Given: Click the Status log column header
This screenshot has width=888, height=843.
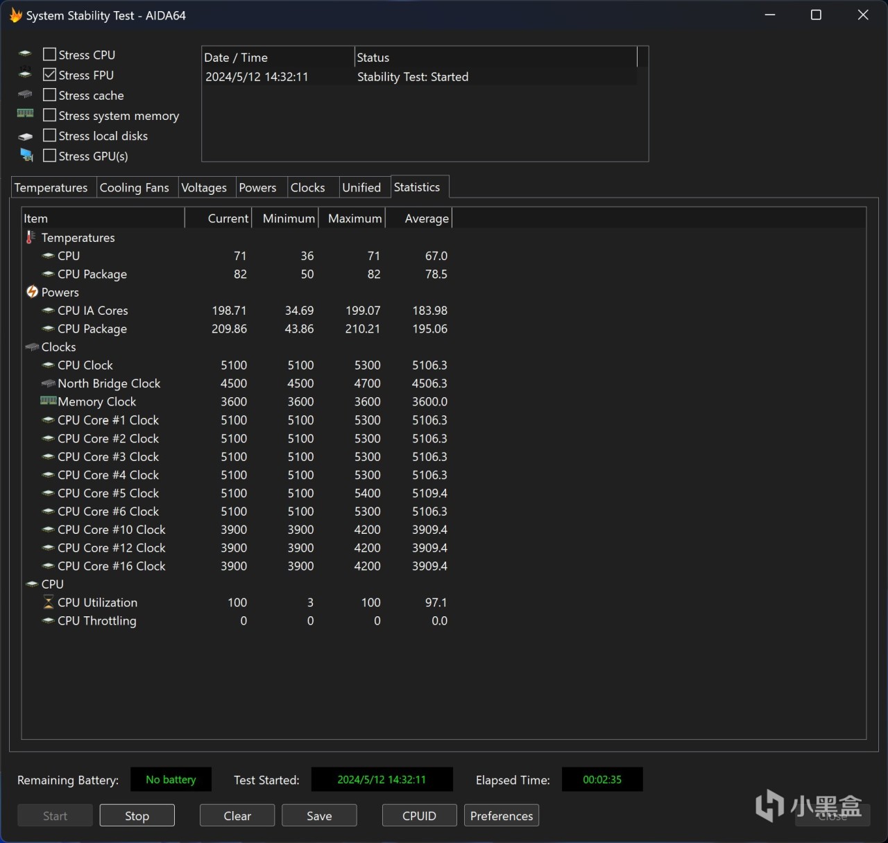Looking at the screenshot, I should point(496,58).
